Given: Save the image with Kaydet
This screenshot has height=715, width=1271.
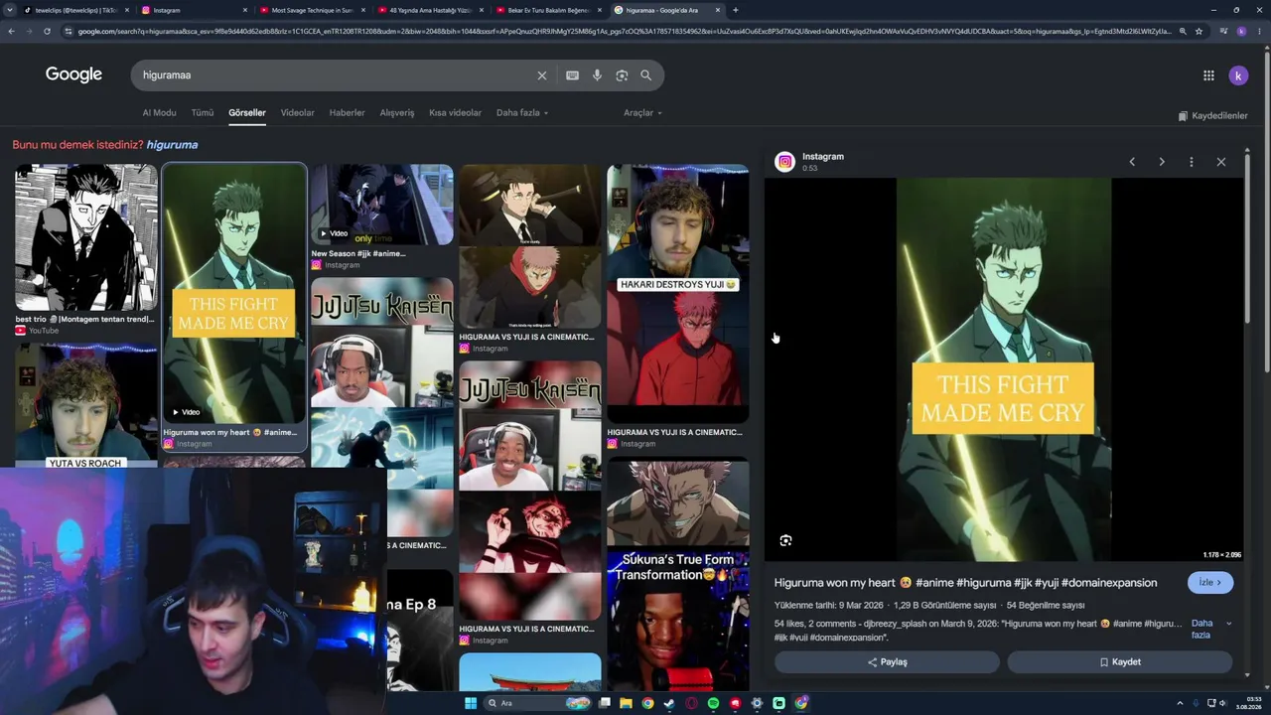Looking at the screenshot, I should coord(1120,662).
